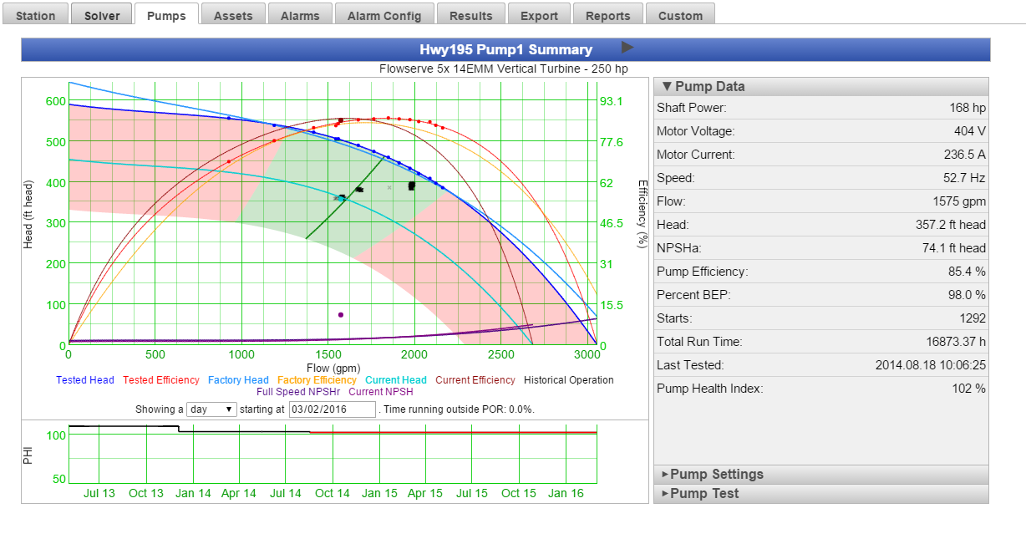This screenshot has width=1026, height=539.
Task: Click the purple current NPSH point on chart
Action: coord(341,315)
